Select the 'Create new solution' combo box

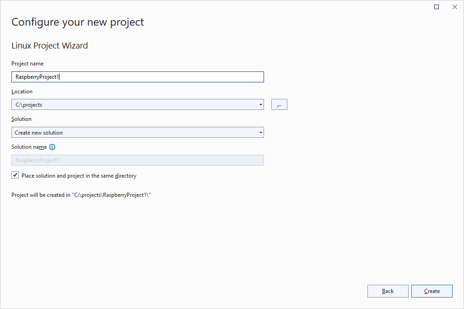pos(133,133)
